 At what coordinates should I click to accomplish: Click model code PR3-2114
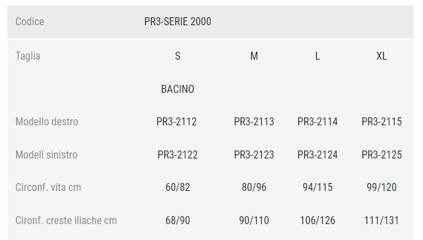tap(318, 121)
